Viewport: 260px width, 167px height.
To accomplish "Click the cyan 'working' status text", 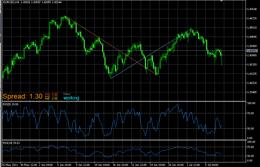I will (x=71, y=98).
